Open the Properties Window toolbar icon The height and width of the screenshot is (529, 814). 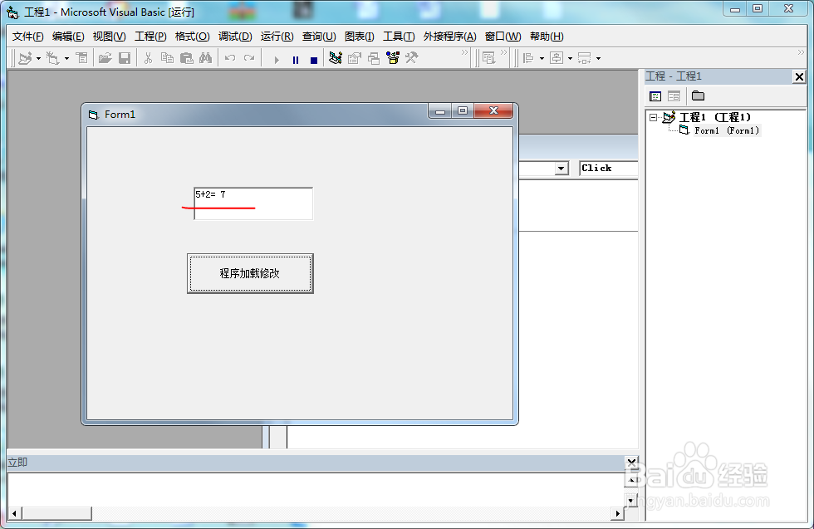coord(355,58)
